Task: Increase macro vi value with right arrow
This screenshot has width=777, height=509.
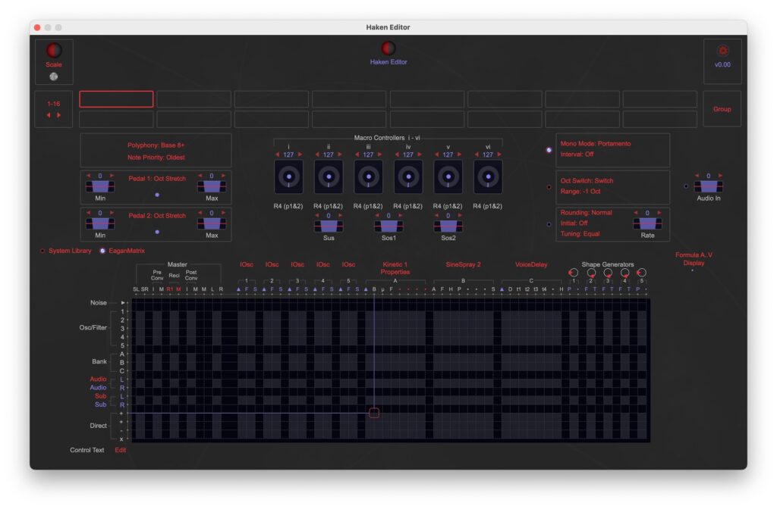Action: [x=499, y=155]
